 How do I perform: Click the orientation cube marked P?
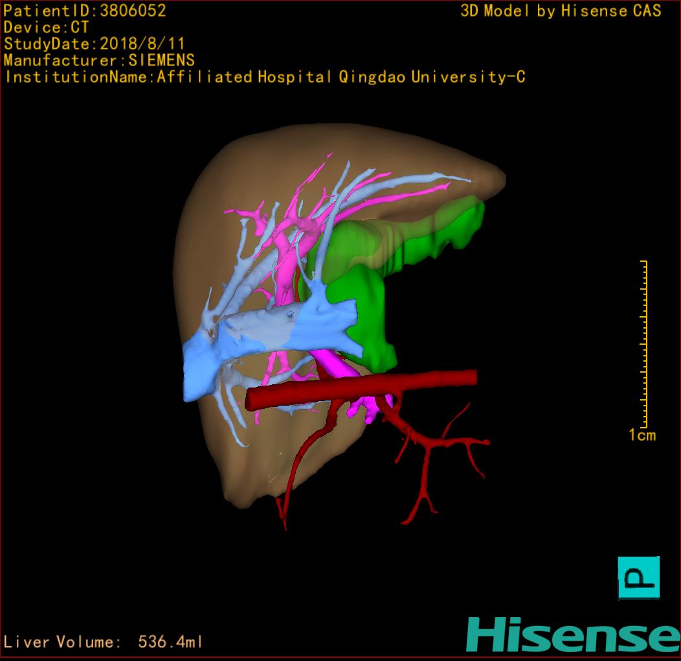click(x=638, y=578)
